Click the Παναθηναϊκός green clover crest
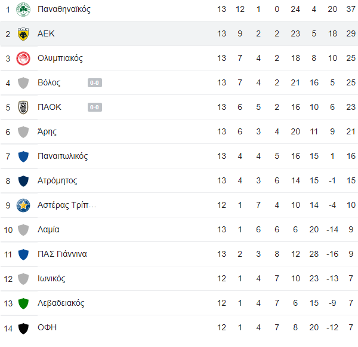Image resolution: width=358 pixels, height=347 pixels. [23, 10]
